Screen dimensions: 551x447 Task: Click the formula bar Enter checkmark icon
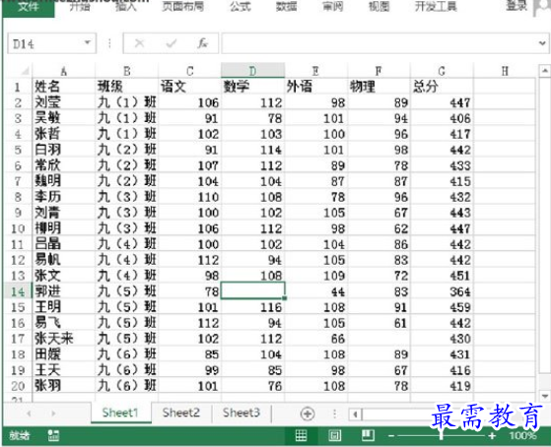tap(172, 43)
